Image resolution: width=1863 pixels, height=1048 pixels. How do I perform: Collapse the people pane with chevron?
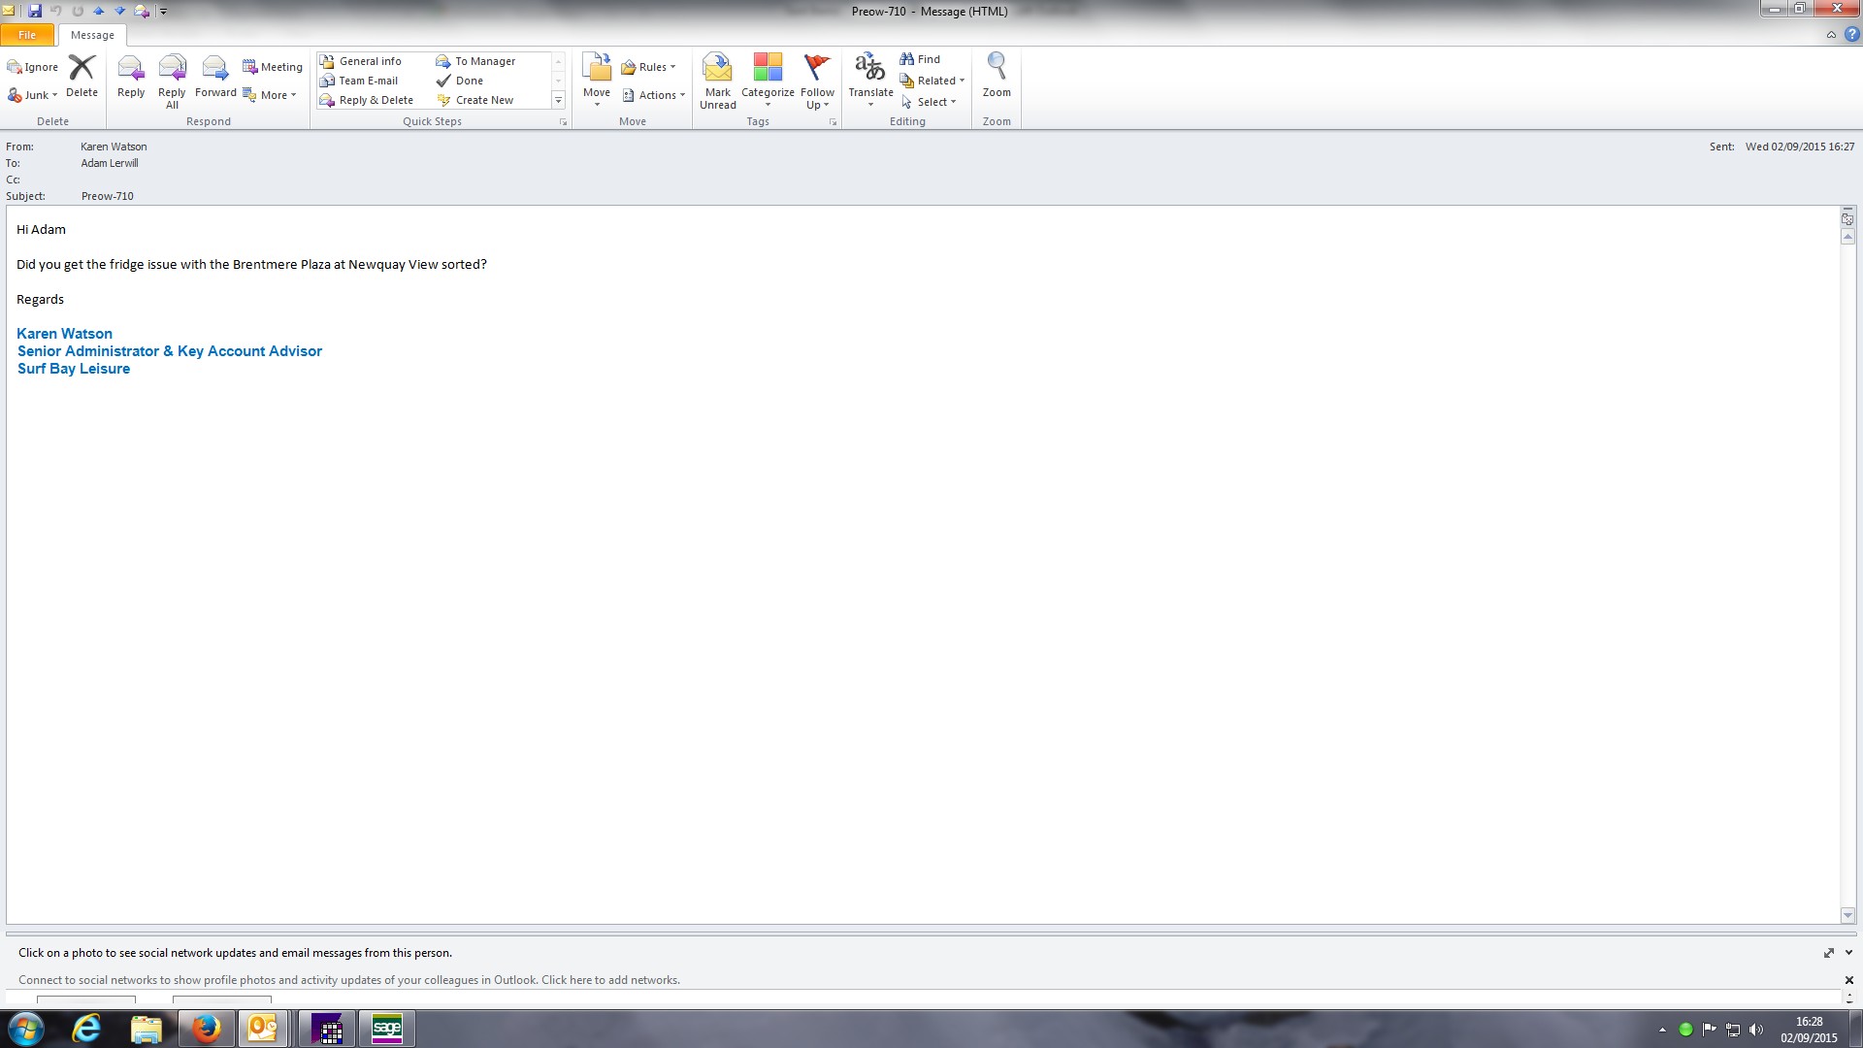(1848, 953)
